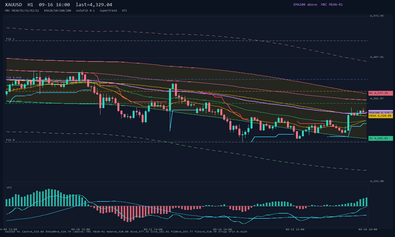Image resolution: width=395 pixels, height=237 pixels.
Task: Click the '09-14 14:00' time axis label
Action: 223,229
